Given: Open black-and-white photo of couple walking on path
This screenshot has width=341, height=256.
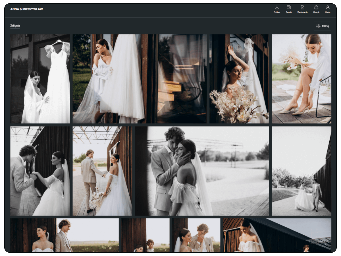Looking at the screenshot, I should tap(301, 171).
